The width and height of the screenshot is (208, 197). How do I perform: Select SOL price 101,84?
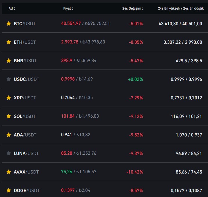coord(68,116)
